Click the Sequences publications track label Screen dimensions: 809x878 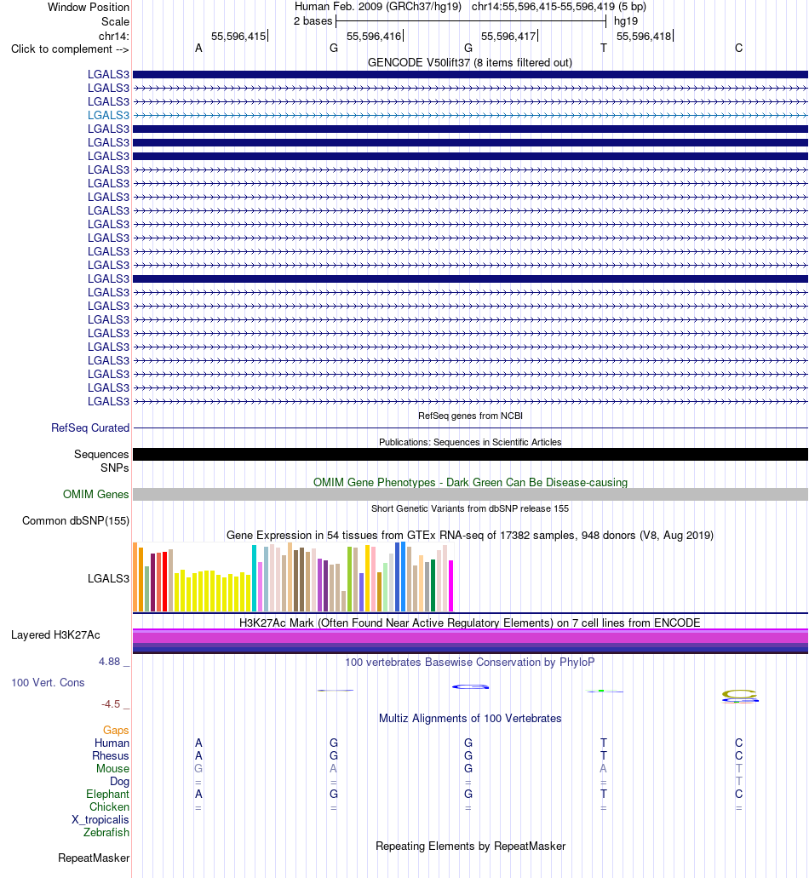(101, 454)
